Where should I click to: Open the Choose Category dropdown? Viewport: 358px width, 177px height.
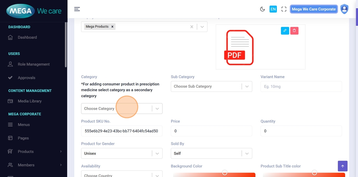coord(121,109)
